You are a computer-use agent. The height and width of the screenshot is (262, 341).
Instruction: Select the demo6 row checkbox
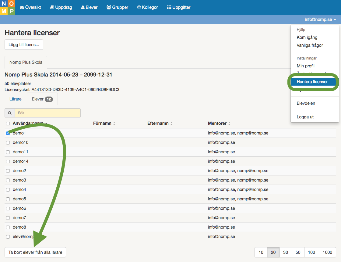(8, 209)
